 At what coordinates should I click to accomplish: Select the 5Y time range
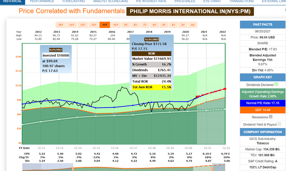(x=164, y=25)
